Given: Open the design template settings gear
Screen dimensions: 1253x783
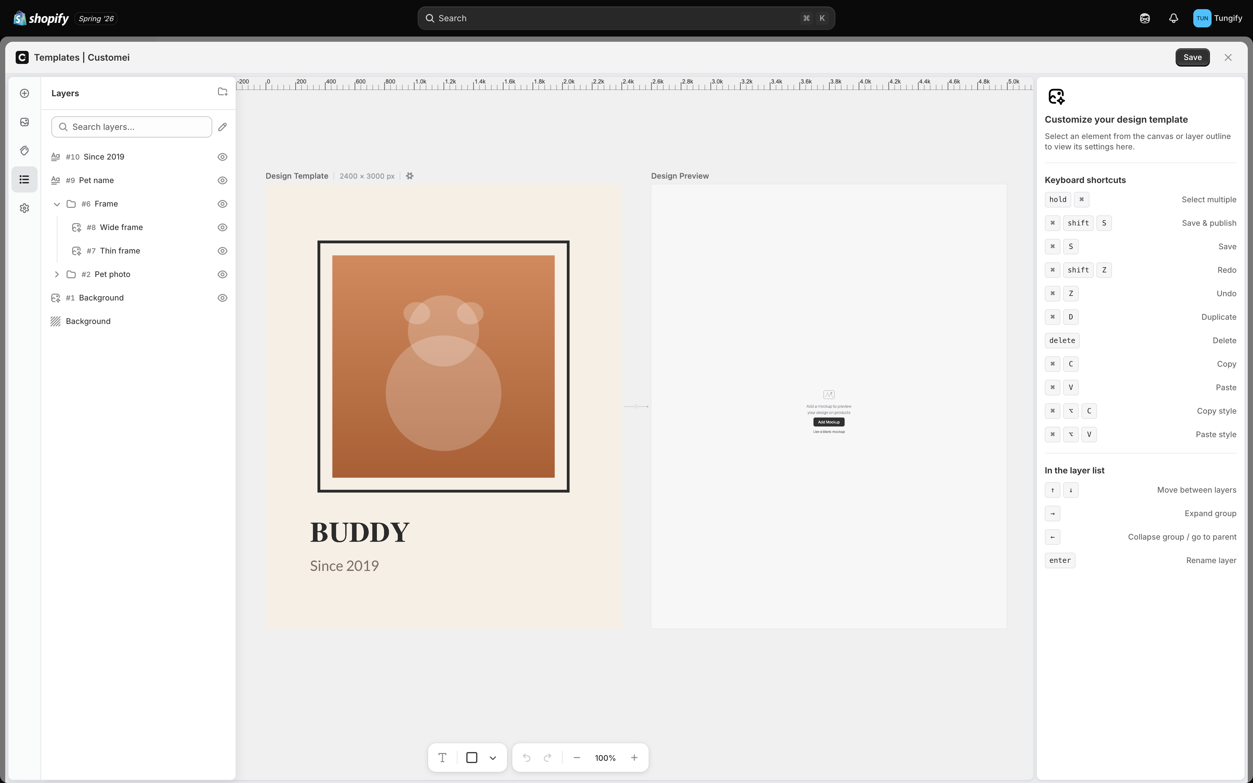Looking at the screenshot, I should click(x=410, y=176).
